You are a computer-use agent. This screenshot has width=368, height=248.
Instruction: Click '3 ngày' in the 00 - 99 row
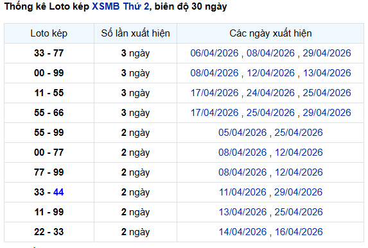coord(136,73)
